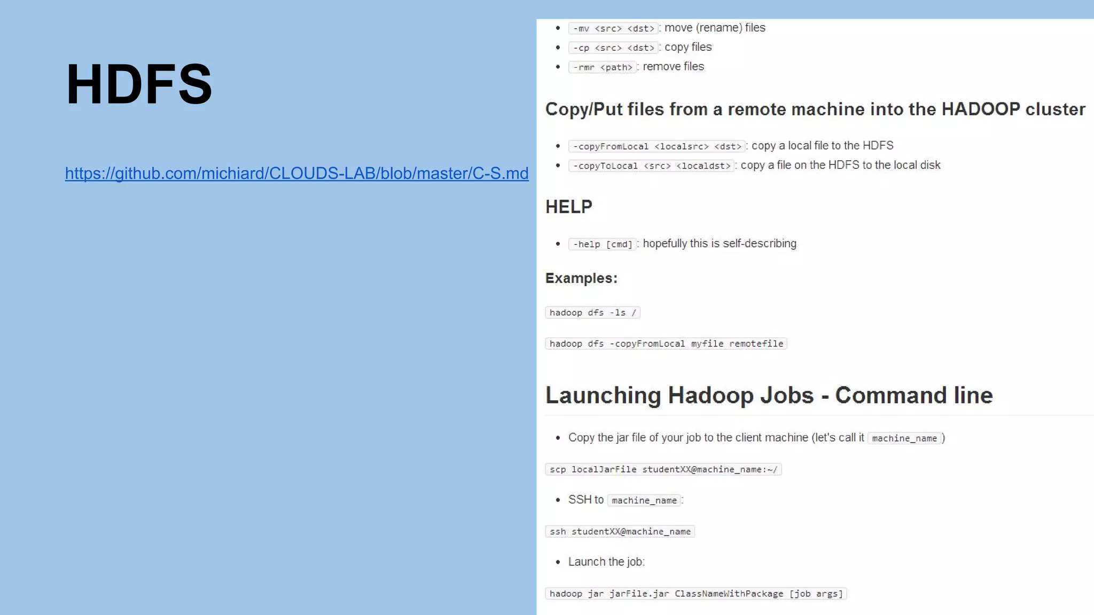Click the '-mv <src> <dst>' code snippet
The image size is (1094, 615).
point(613,28)
